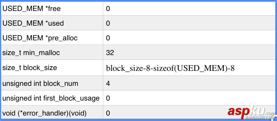The image size is (277, 121).
Task: Click the value 4 for block_num
Action: [x=108, y=84]
